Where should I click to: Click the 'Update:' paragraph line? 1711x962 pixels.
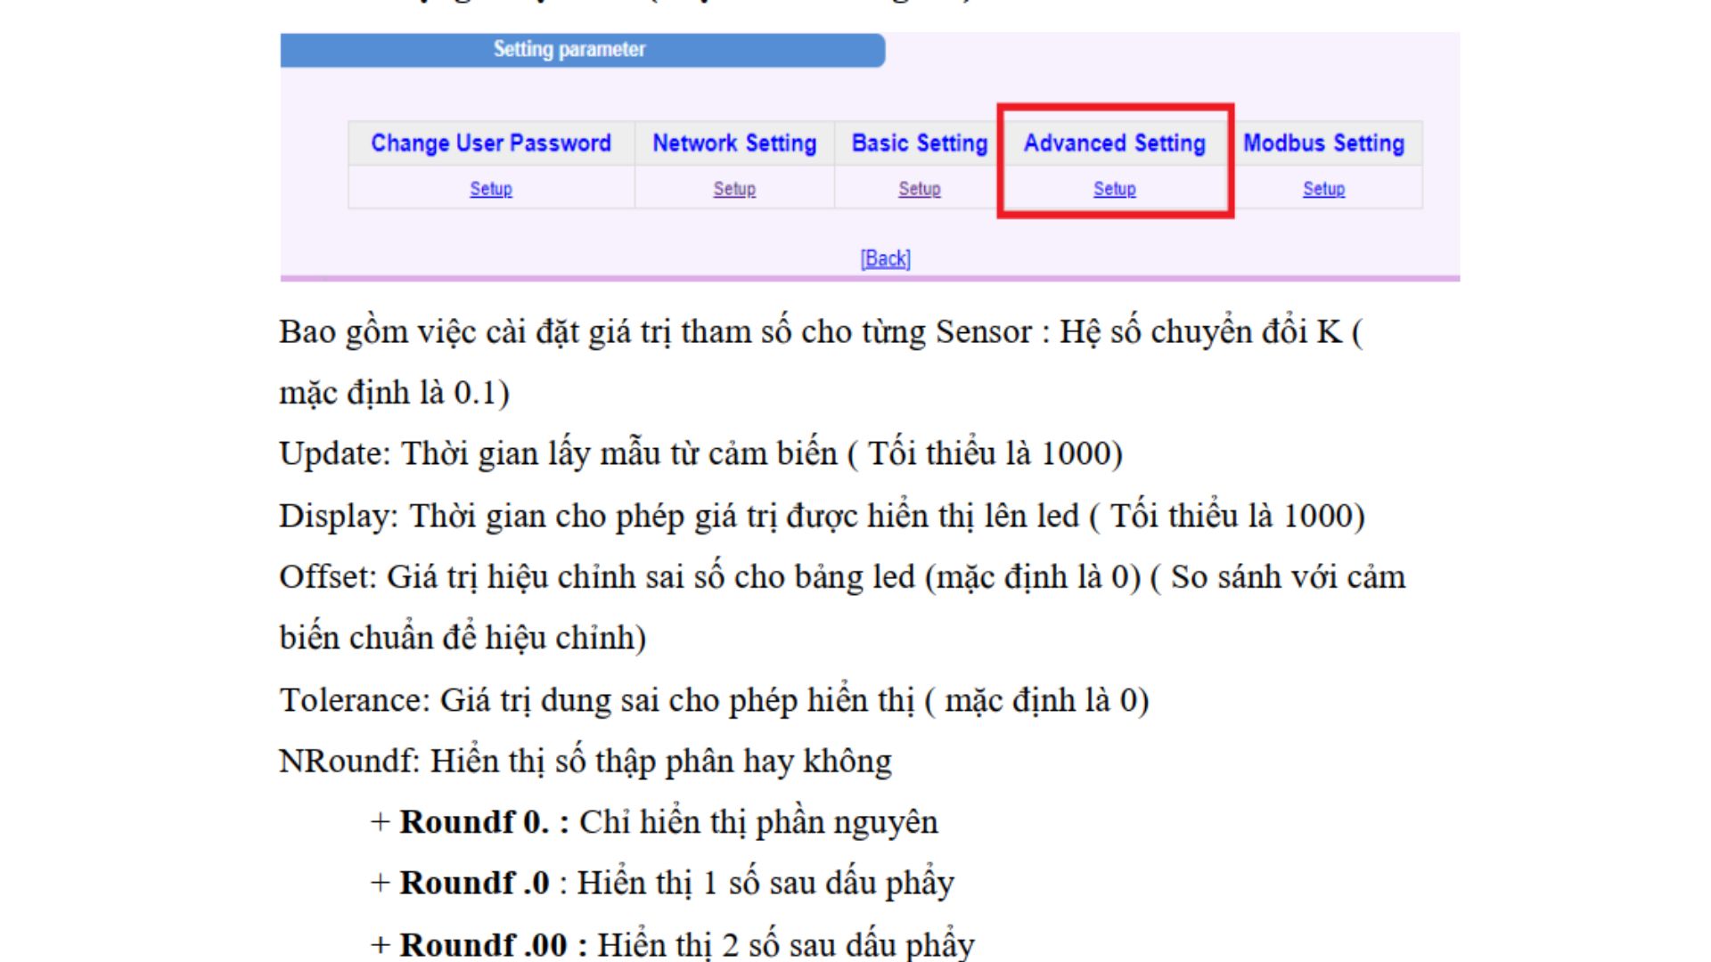[700, 454]
